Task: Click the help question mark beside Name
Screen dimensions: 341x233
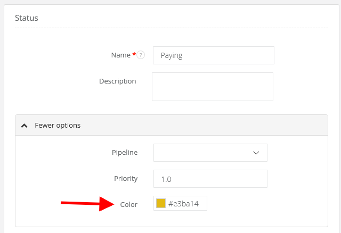Action: click(x=141, y=55)
